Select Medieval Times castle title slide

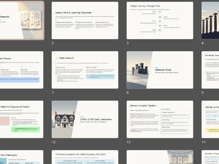pyautogui.click(x=160, y=70)
